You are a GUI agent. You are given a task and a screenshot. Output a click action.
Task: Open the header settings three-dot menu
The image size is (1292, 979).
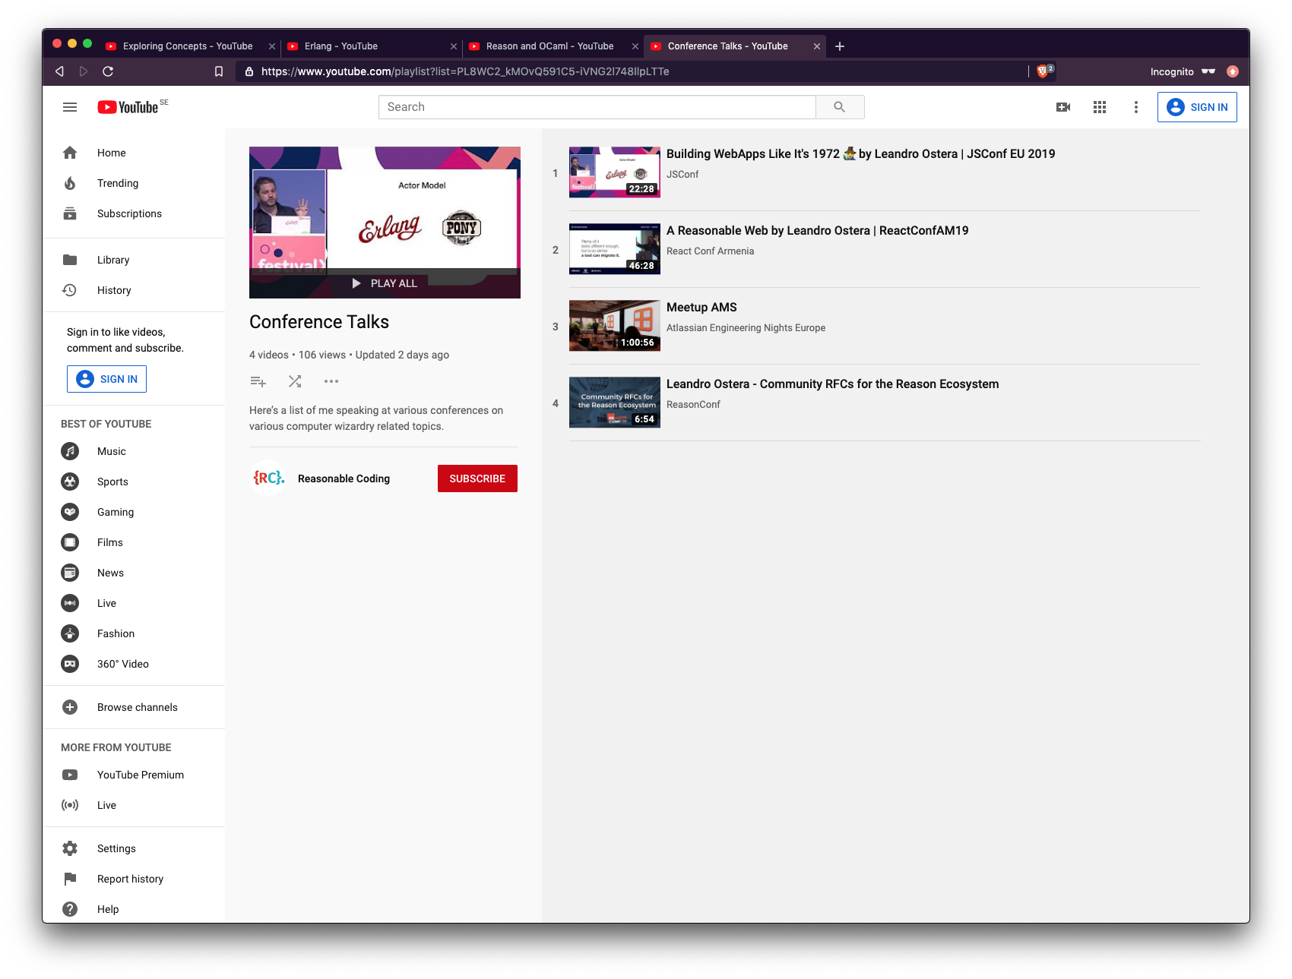[1136, 107]
